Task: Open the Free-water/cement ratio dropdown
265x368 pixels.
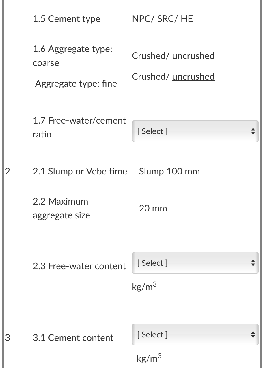Action: tap(195, 131)
